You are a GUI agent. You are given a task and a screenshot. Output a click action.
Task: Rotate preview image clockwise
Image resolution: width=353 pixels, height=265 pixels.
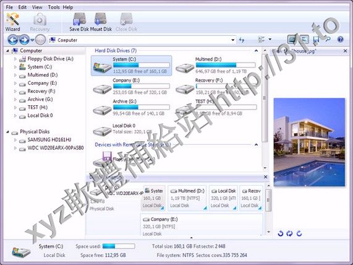pos(299,233)
